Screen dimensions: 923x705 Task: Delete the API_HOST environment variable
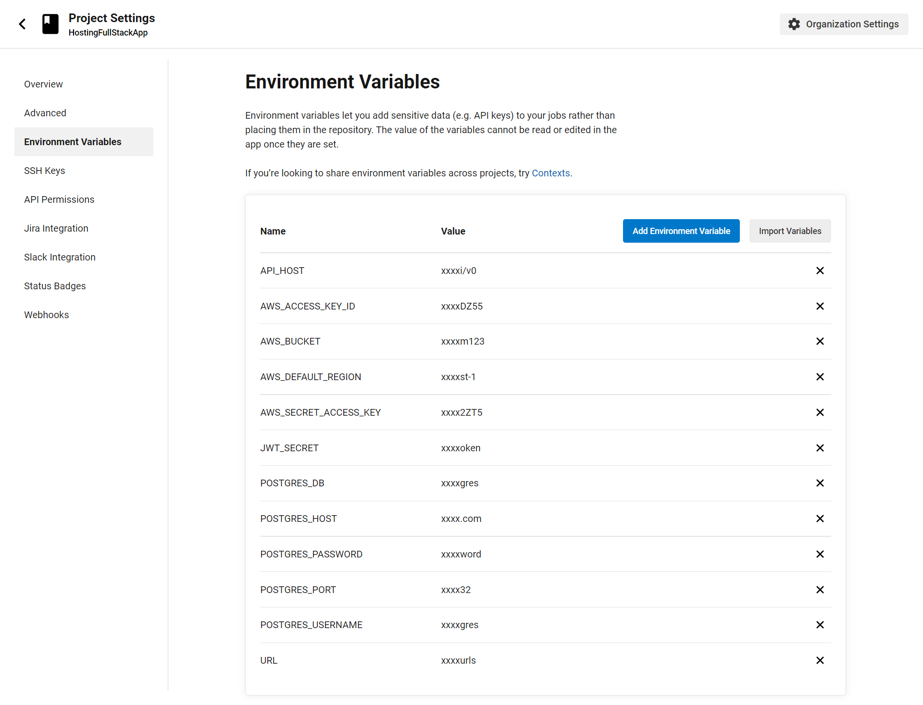pyautogui.click(x=820, y=271)
